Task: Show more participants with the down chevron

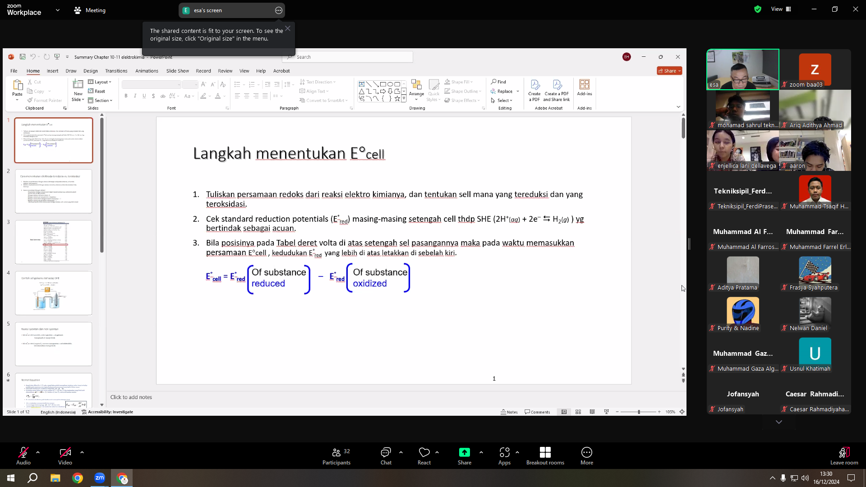Action: pos(779,422)
